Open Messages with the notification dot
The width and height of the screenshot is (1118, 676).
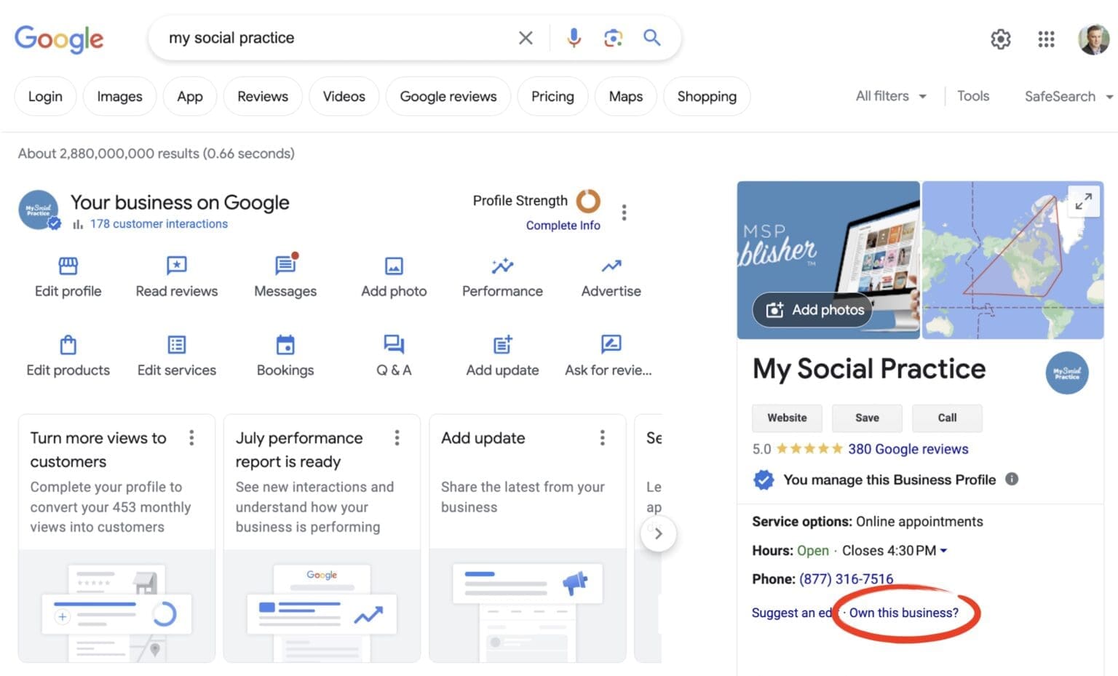(285, 266)
